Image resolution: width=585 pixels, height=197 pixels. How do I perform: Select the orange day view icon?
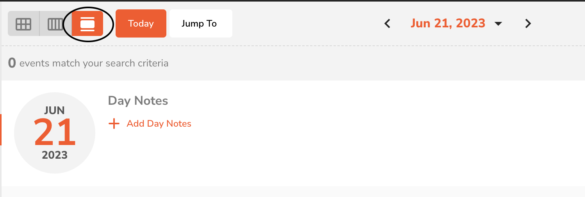(x=87, y=24)
